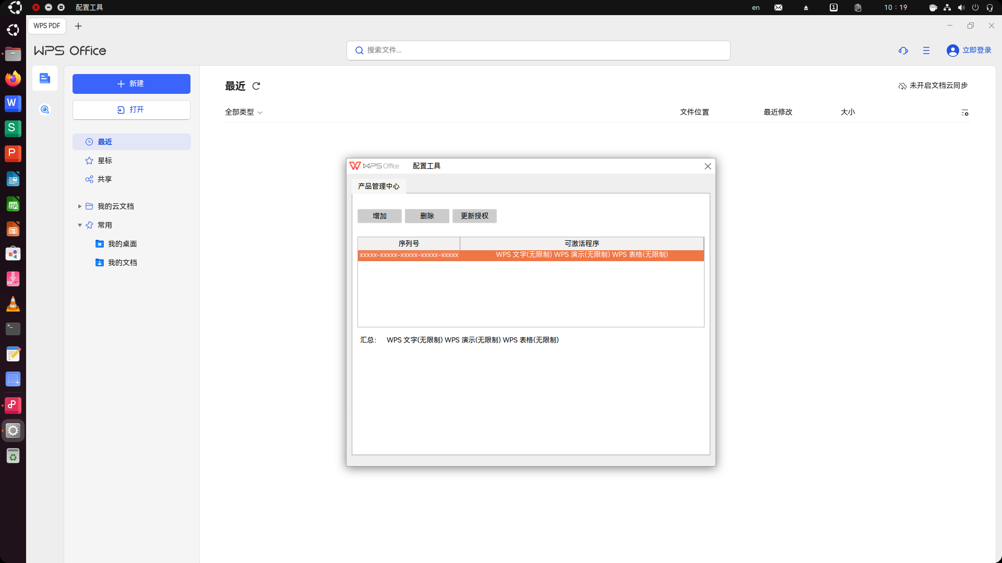The image size is (1002, 563).
Task: Open the hamburger menu icon
Action: click(926, 51)
